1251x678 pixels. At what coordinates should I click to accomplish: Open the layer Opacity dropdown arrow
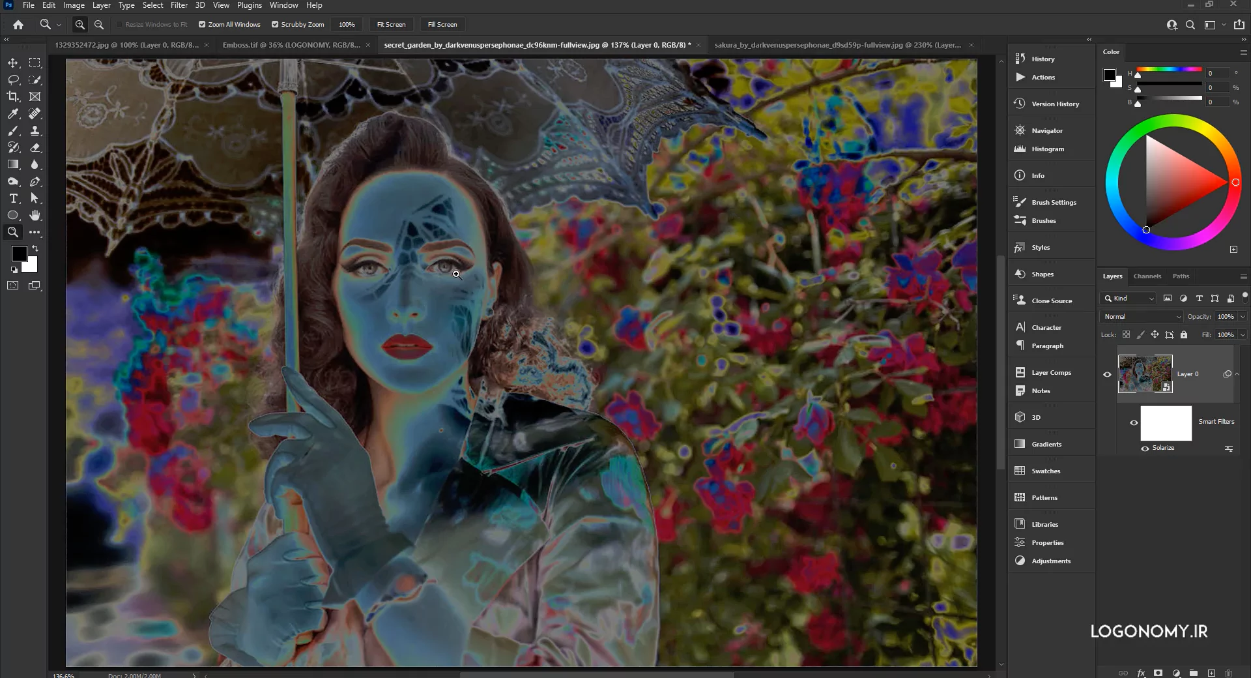click(1243, 316)
